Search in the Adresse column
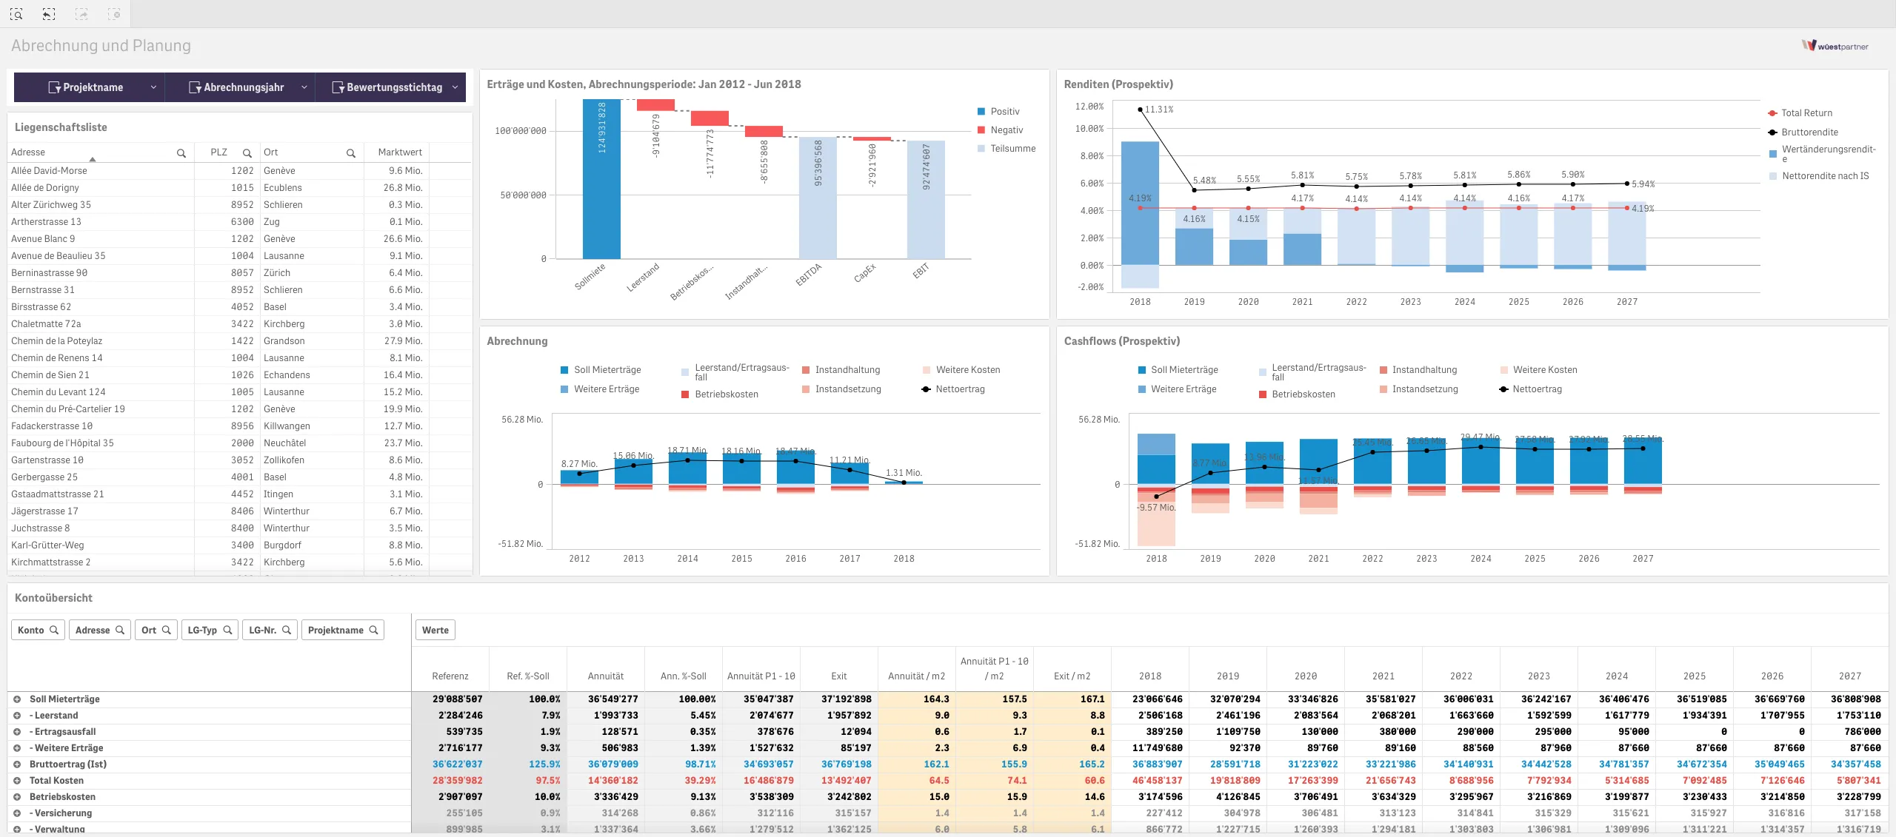 (x=181, y=153)
